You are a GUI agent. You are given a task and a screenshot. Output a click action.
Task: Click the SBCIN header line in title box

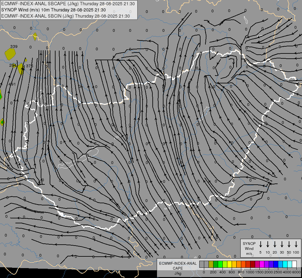tap(65, 16)
